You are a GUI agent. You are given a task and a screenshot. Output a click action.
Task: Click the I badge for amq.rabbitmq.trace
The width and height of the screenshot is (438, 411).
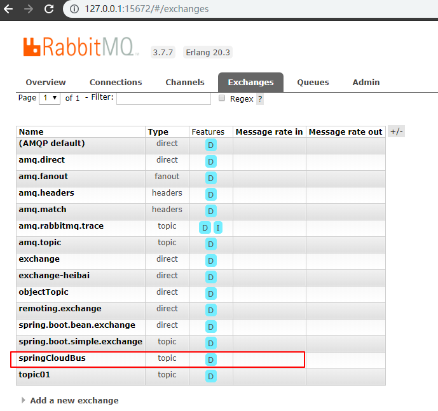[x=218, y=227]
